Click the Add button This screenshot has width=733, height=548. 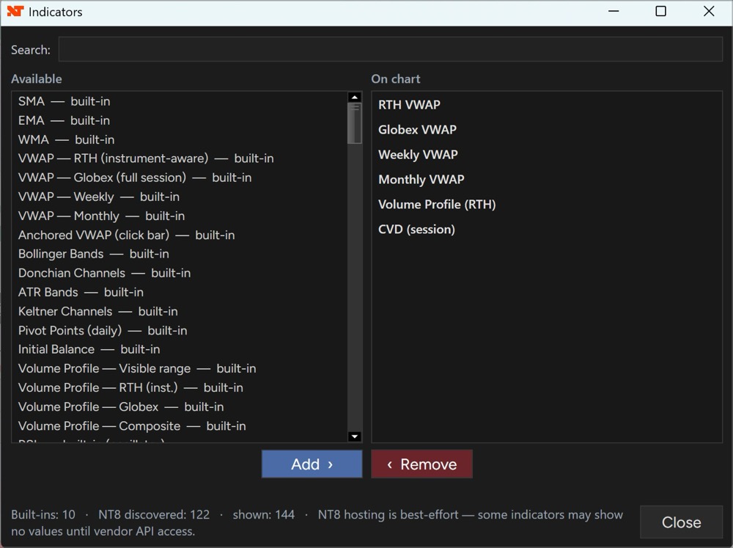(x=312, y=464)
